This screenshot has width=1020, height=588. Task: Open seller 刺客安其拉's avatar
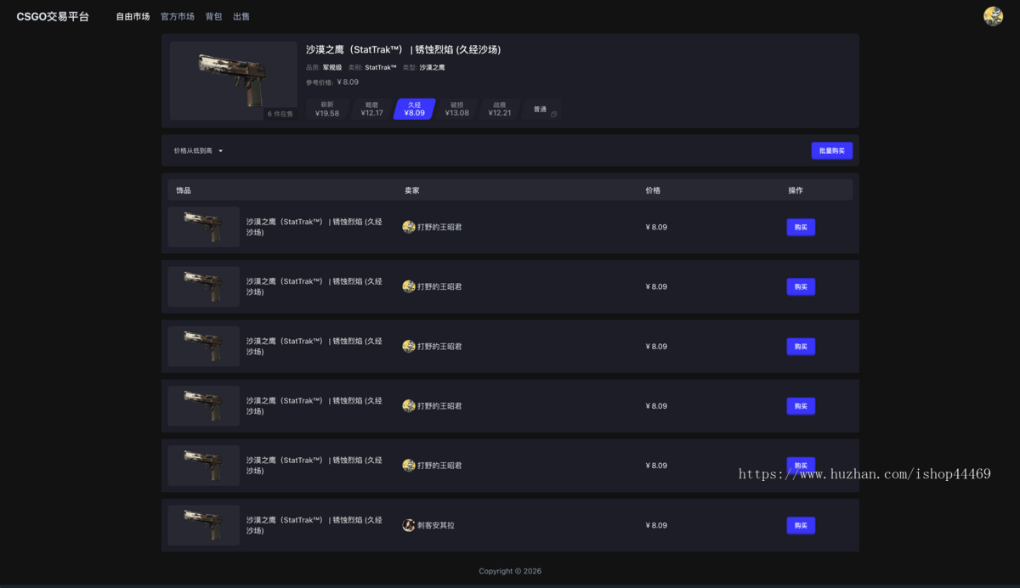[409, 525]
